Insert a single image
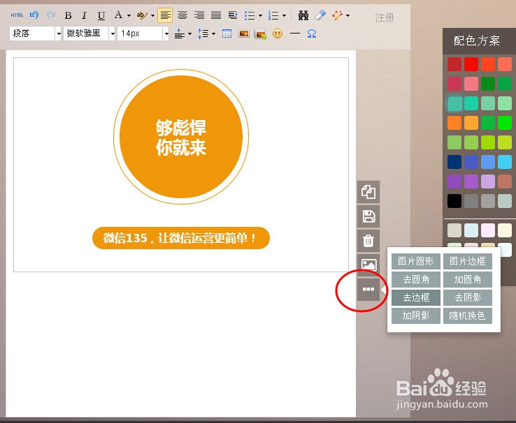Image resolution: width=516 pixels, height=423 pixels. click(244, 34)
